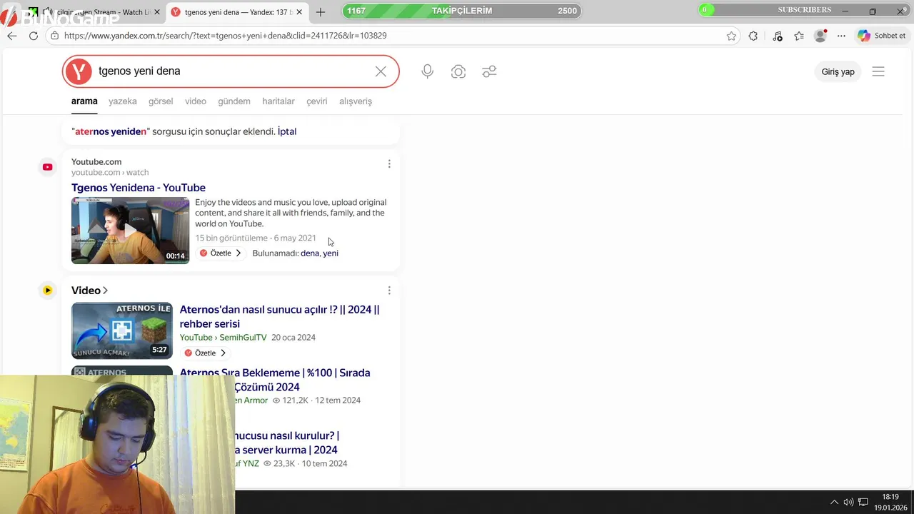Open the youtube.com › watch breadcrumb
This screenshot has width=914, height=514.
click(110, 172)
